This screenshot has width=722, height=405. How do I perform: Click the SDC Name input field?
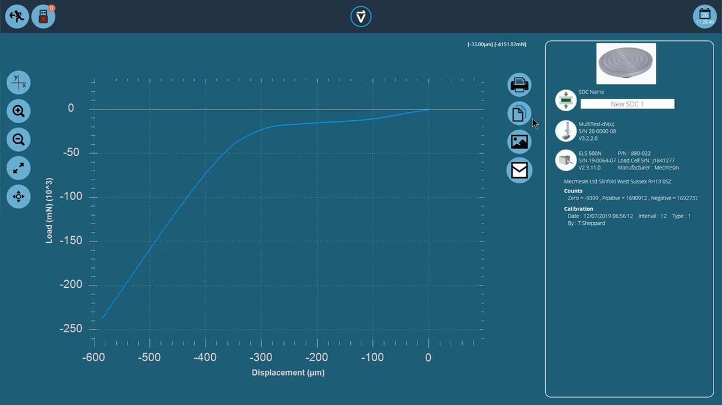click(x=627, y=104)
